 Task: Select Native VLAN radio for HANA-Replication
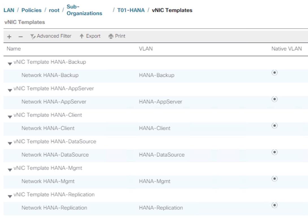pos(274,205)
